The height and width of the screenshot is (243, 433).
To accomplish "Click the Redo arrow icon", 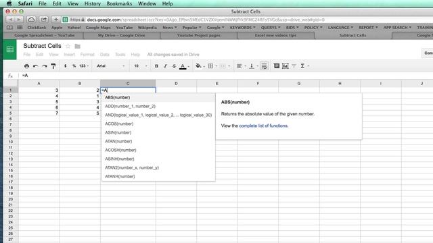I will (x=45, y=66).
